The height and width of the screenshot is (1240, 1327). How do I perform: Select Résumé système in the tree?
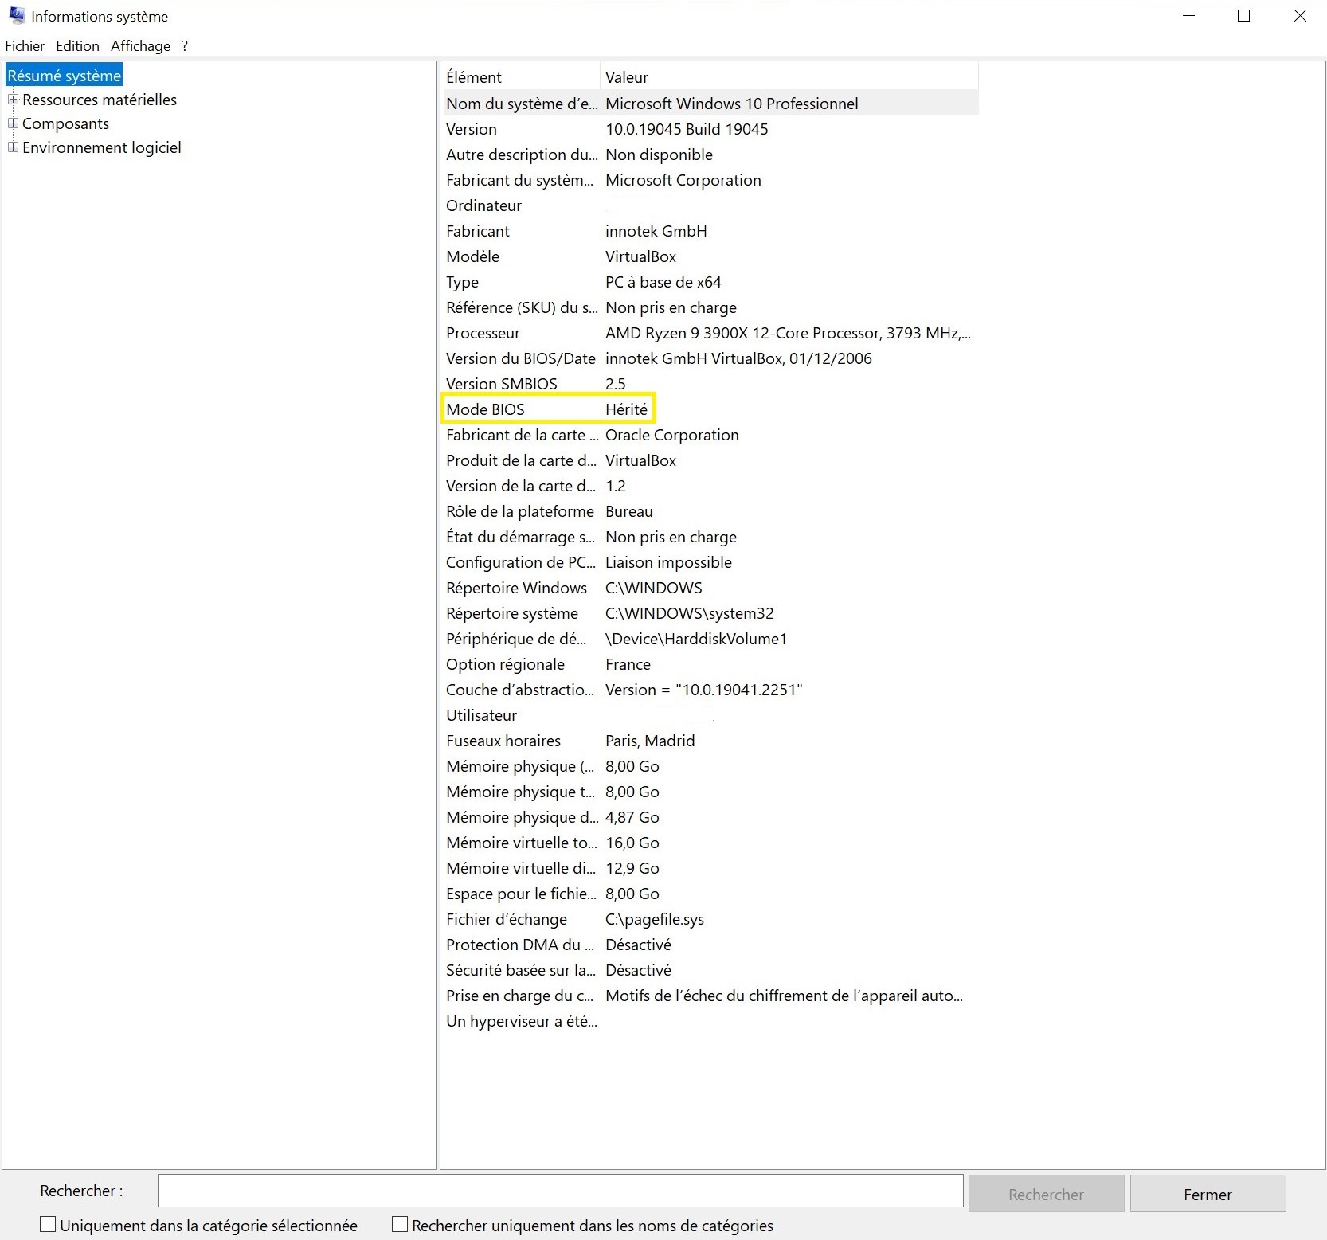coord(65,76)
